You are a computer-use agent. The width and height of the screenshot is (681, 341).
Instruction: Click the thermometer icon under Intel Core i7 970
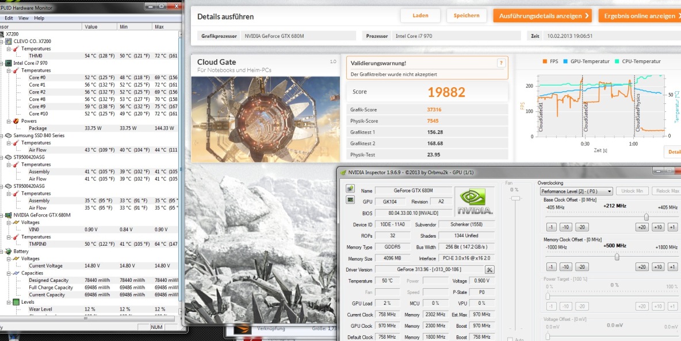[17, 70]
